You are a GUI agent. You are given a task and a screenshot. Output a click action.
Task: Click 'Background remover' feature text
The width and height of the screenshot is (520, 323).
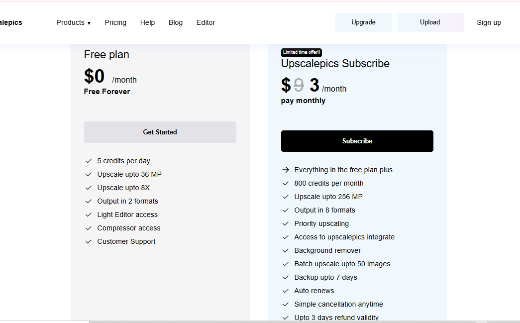(327, 251)
